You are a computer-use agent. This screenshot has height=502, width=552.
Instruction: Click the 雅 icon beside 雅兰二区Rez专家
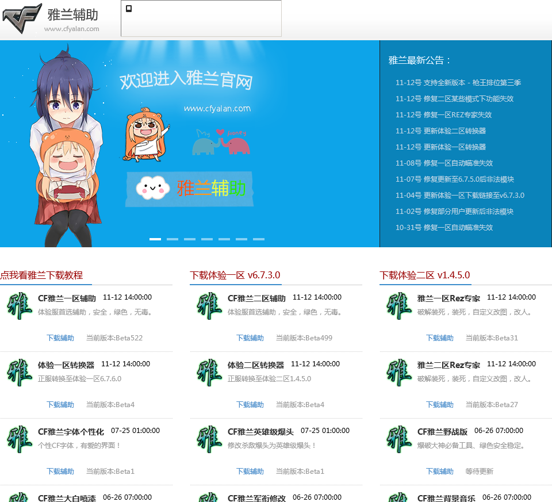tap(399, 373)
